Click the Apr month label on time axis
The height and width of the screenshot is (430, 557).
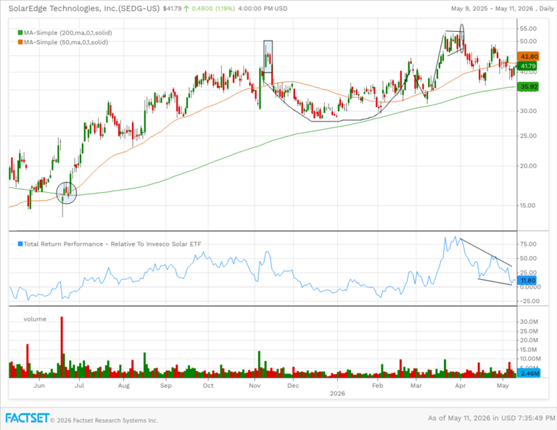point(461,386)
